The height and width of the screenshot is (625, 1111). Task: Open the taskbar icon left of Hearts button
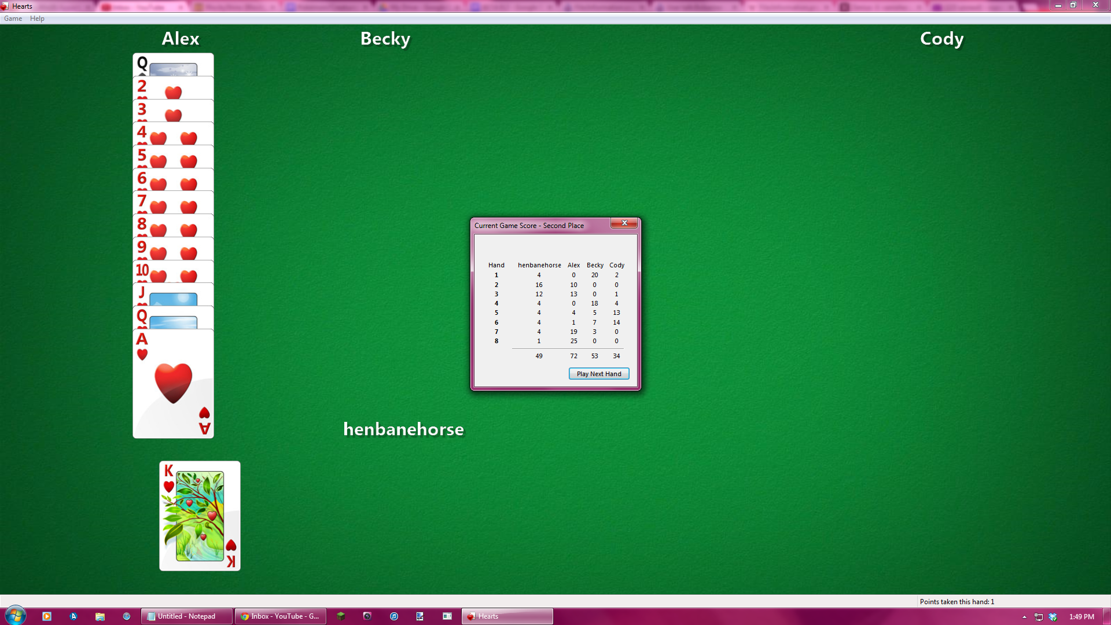click(x=447, y=616)
